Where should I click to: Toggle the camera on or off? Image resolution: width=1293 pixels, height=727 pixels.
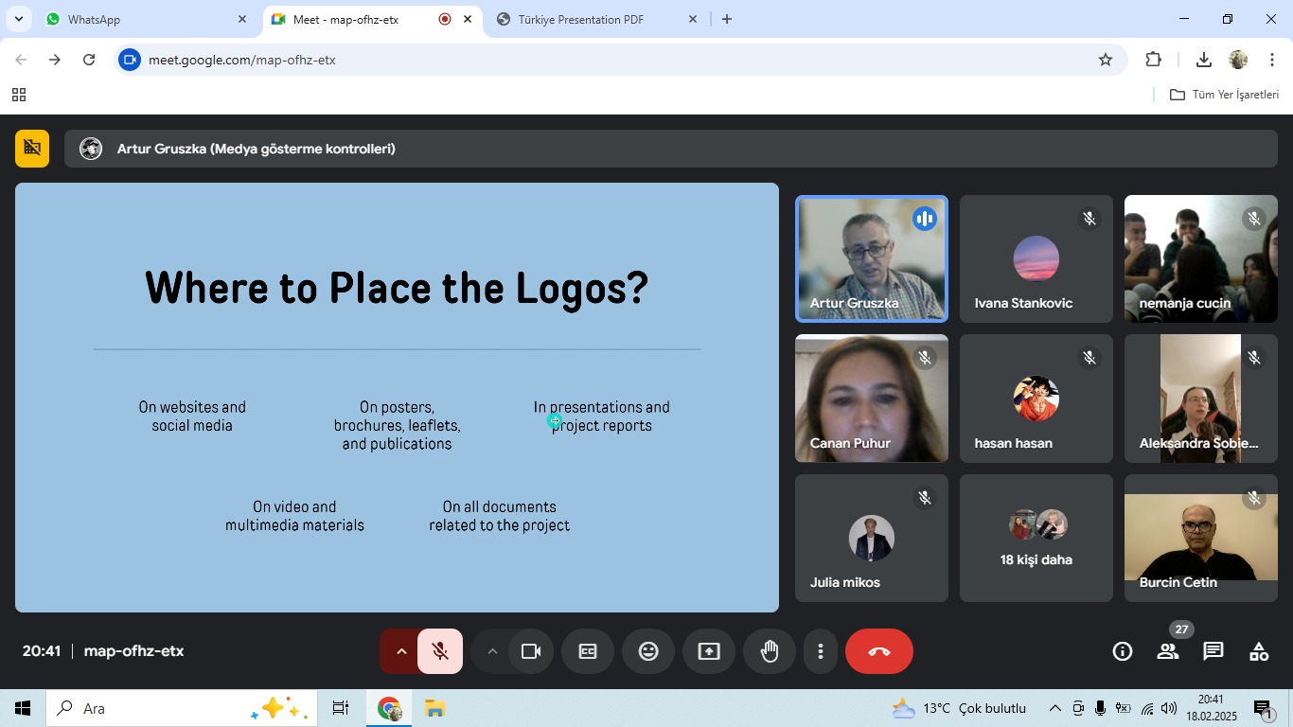pyautogui.click(x=531, y=651)
